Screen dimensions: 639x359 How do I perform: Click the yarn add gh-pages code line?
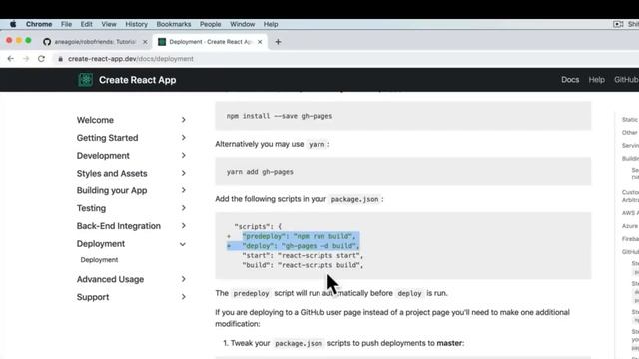260,172
